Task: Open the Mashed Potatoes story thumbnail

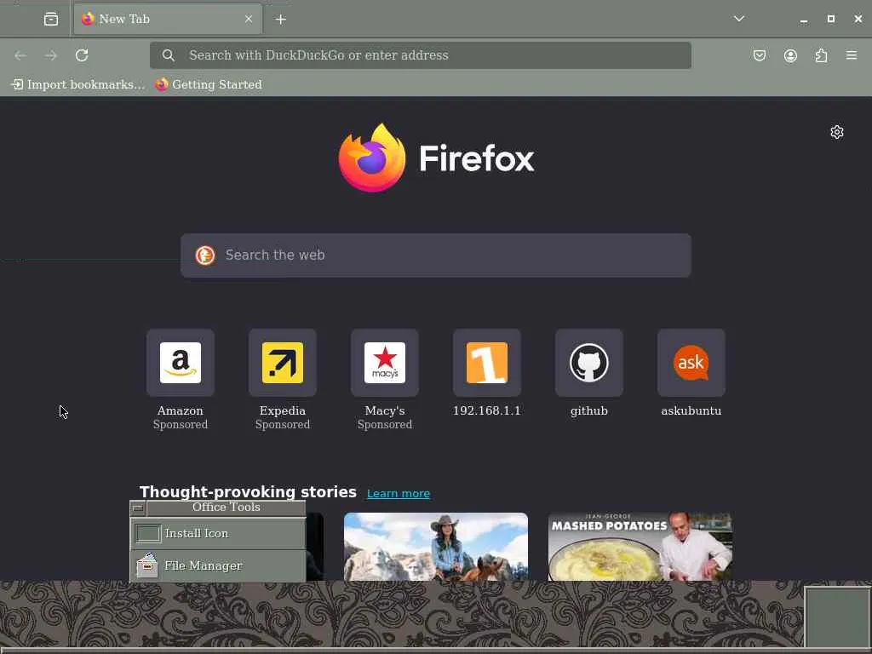Action: [640, 547]
